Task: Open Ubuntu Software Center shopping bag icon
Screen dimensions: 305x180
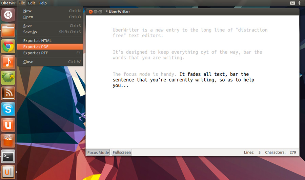Action: point(8,141)
